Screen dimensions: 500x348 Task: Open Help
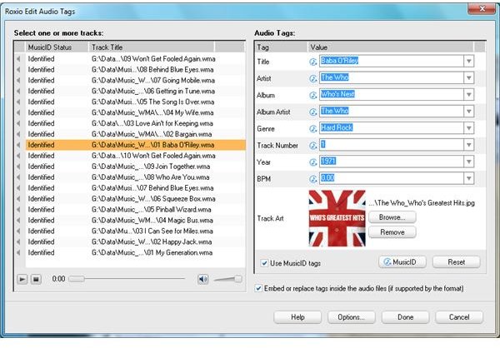tap(297, 317)
